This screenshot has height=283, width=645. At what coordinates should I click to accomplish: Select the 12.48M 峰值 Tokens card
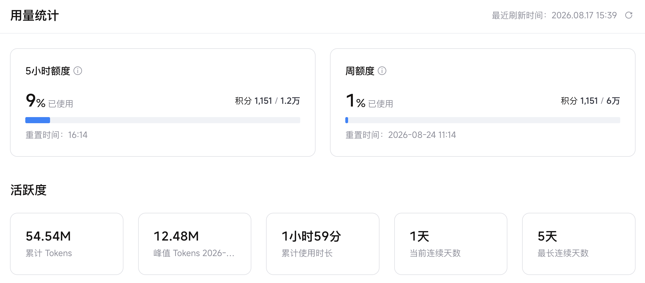point(195,244)
